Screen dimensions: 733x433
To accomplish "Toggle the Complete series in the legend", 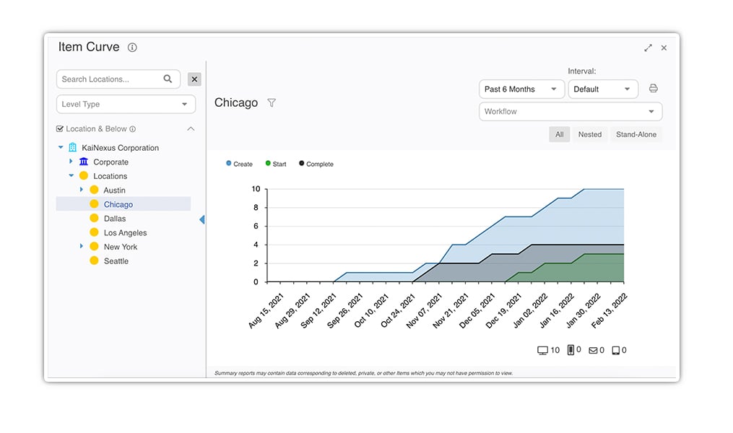I will click(x=316, y=164).
